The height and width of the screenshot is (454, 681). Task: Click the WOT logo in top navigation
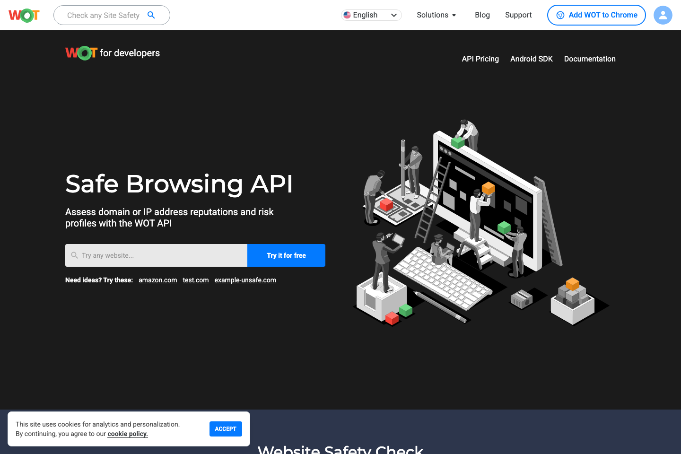tap(24, 15)
